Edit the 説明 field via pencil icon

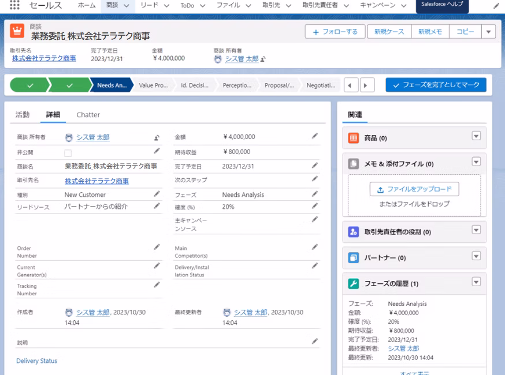315,341
